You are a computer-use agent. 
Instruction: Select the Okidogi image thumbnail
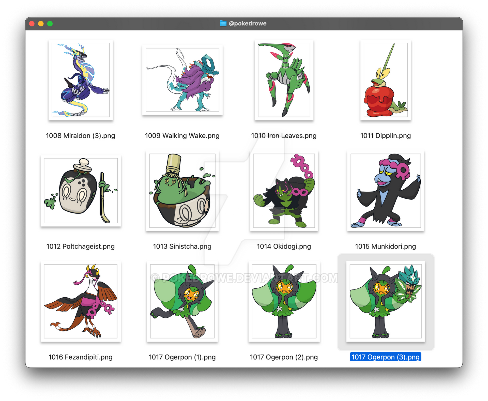pos(284,191)
